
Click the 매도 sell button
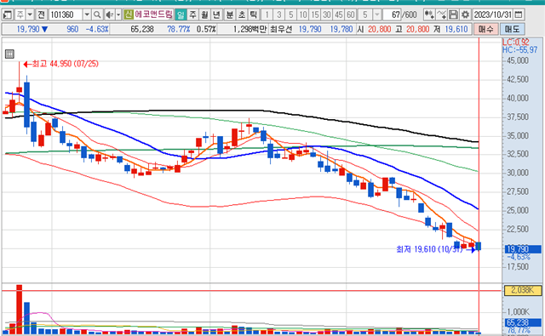click(513, 29)
